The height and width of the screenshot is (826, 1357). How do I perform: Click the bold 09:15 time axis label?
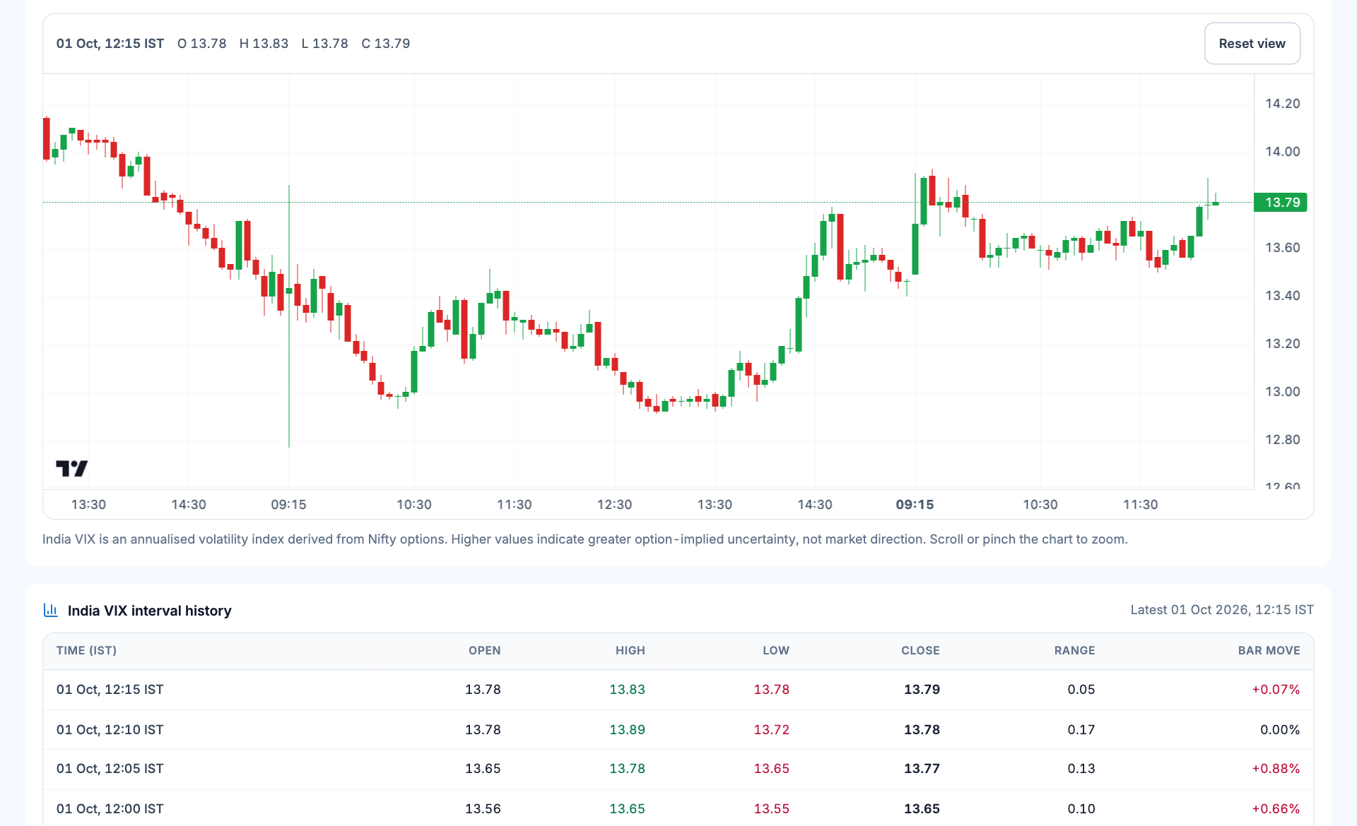(x=915, y=505)
